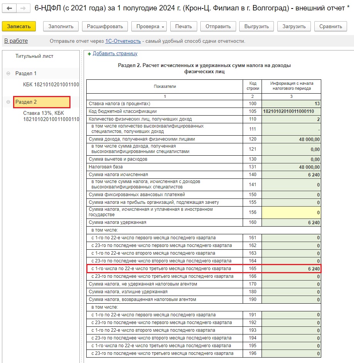The height and width of the screenshot is (363, 354).
Task: Click the value cell for line 121
Action: 291,149
